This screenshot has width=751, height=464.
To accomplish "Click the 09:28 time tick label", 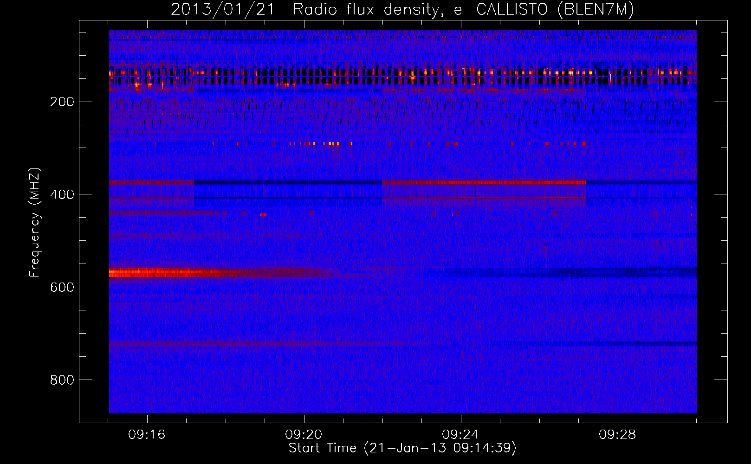I will click(x=618, y=435).
